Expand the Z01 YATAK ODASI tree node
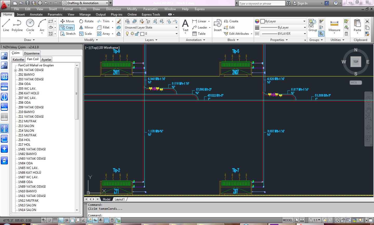374x225 pixels. [16, 70]
